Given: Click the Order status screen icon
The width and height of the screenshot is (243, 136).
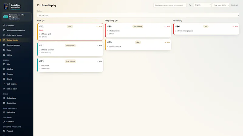Looking at the screenshot, I should [x=4, y=35].
